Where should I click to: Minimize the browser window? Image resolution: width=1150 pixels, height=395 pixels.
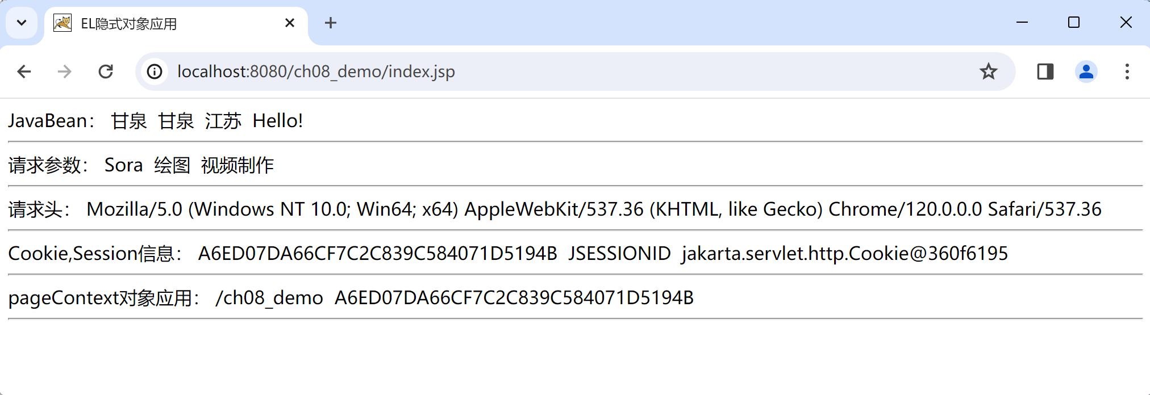tap(1022, 23)
